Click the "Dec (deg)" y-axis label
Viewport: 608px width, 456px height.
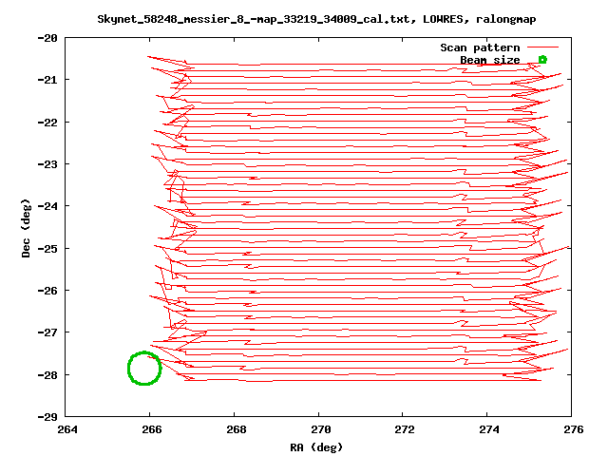click(26, 228)
